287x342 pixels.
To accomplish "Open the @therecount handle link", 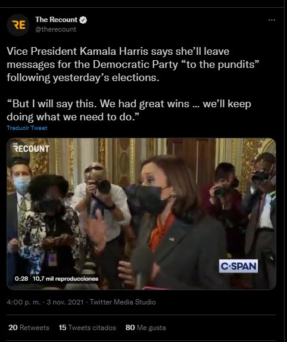I will [x=56, y=29].
